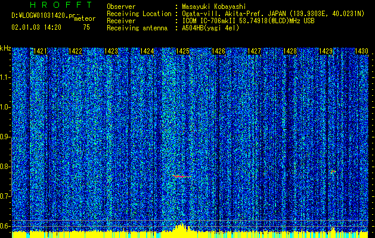Select the 1426 time marker
This screenshot has height=238, width=375.
point(218,51)
